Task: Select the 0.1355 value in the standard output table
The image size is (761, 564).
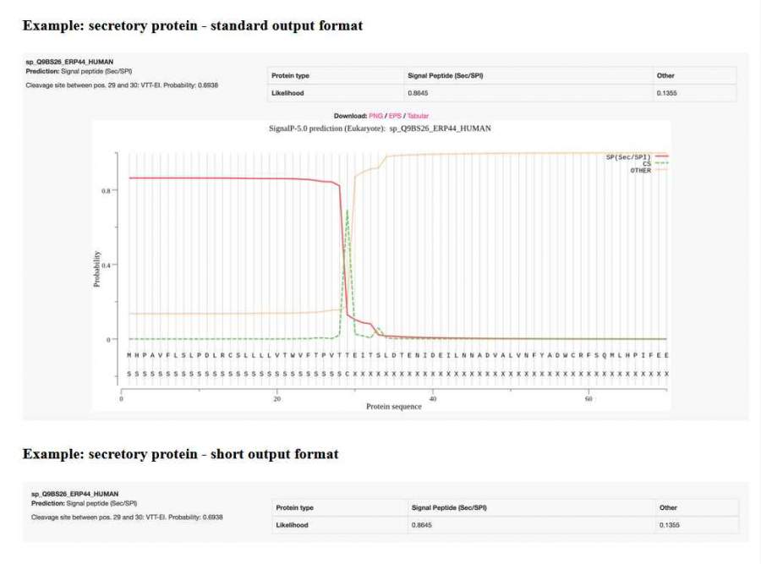Action: click(666, 93)
